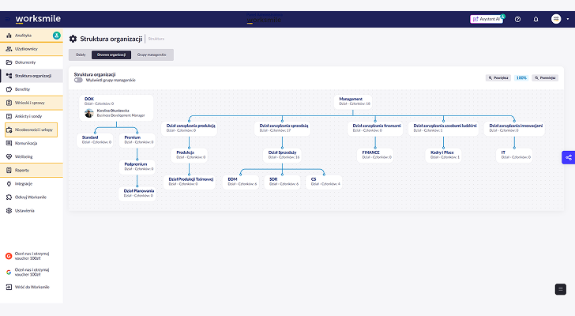The image size is (575, 316).
Task: Open Ustawienia settings
Action: point(31,211)
